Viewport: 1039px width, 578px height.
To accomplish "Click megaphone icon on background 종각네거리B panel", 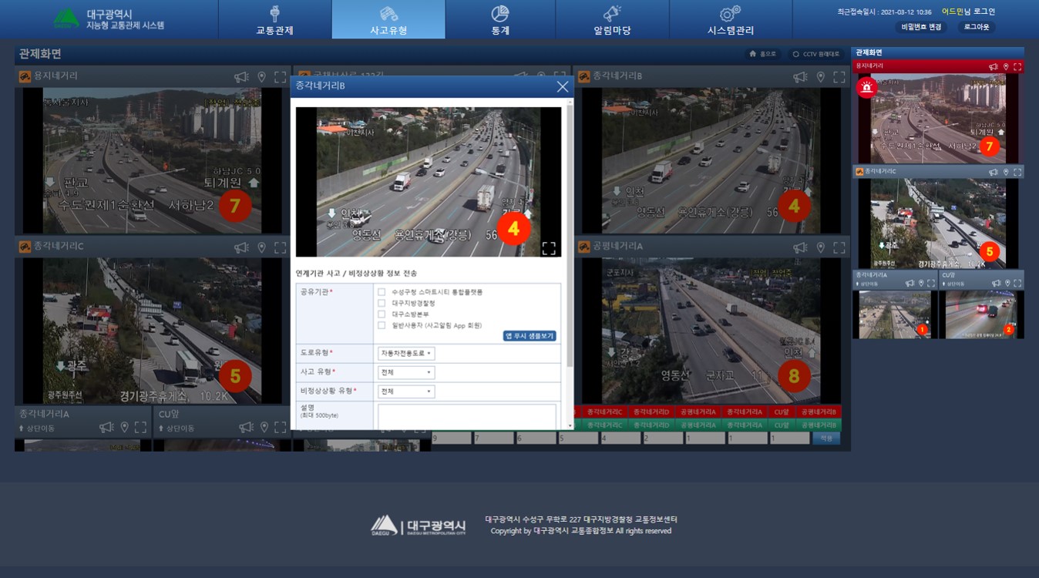I will (x=801, y=77).
